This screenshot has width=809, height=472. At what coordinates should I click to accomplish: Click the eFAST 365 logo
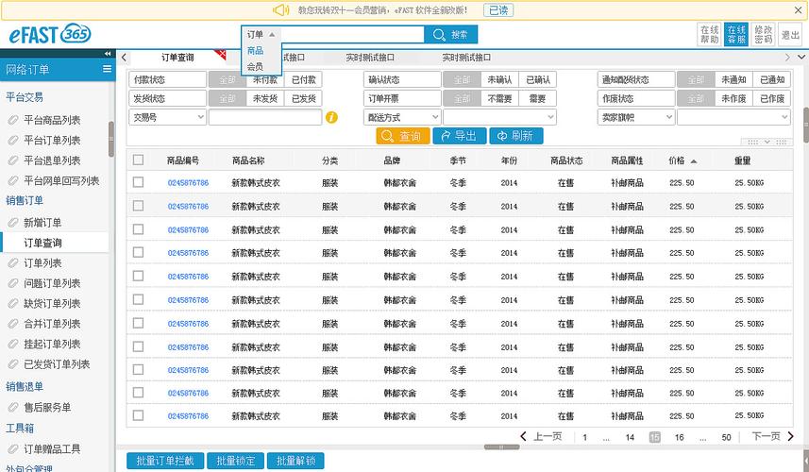point(49,34)
